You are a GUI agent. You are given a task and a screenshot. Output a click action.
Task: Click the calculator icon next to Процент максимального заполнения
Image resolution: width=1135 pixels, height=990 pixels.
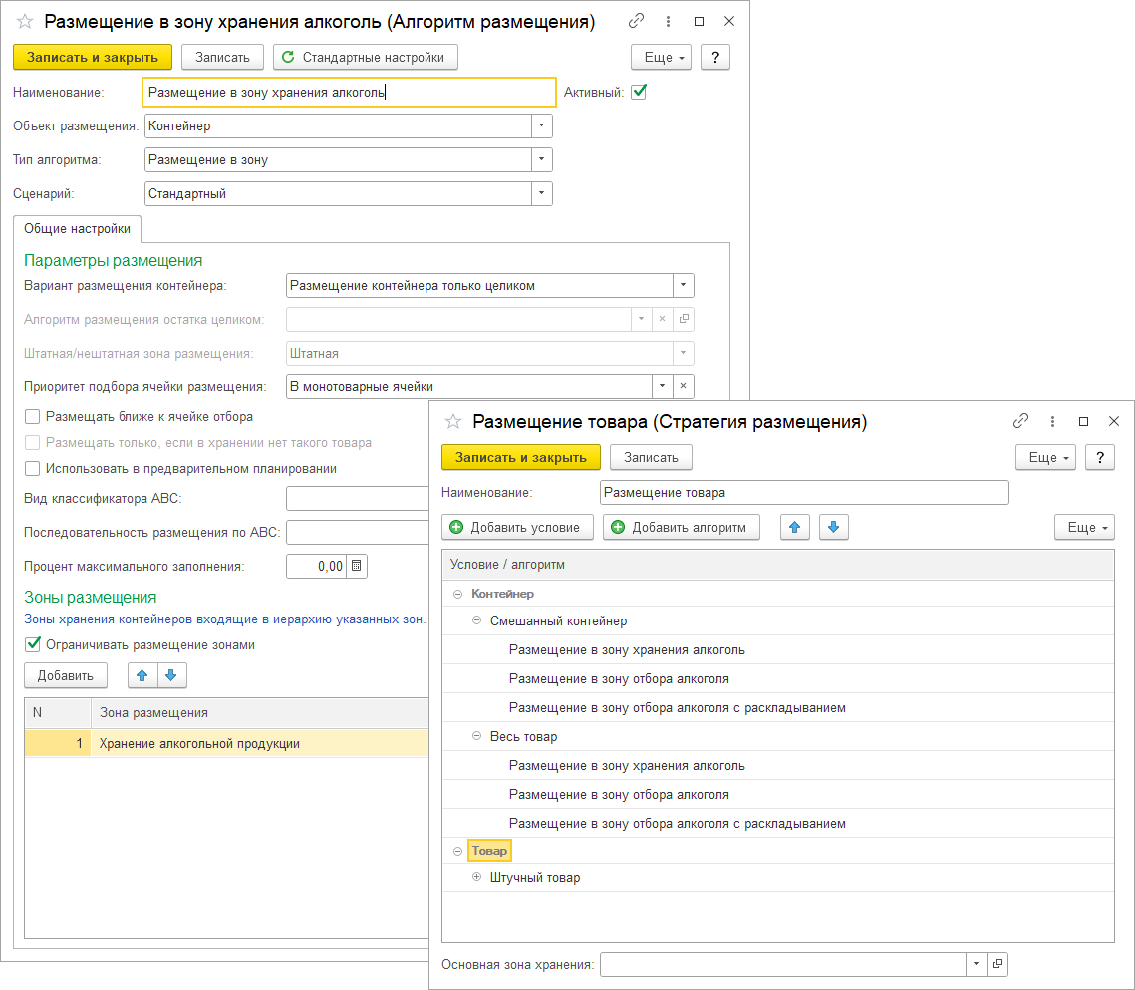point(358,566)
